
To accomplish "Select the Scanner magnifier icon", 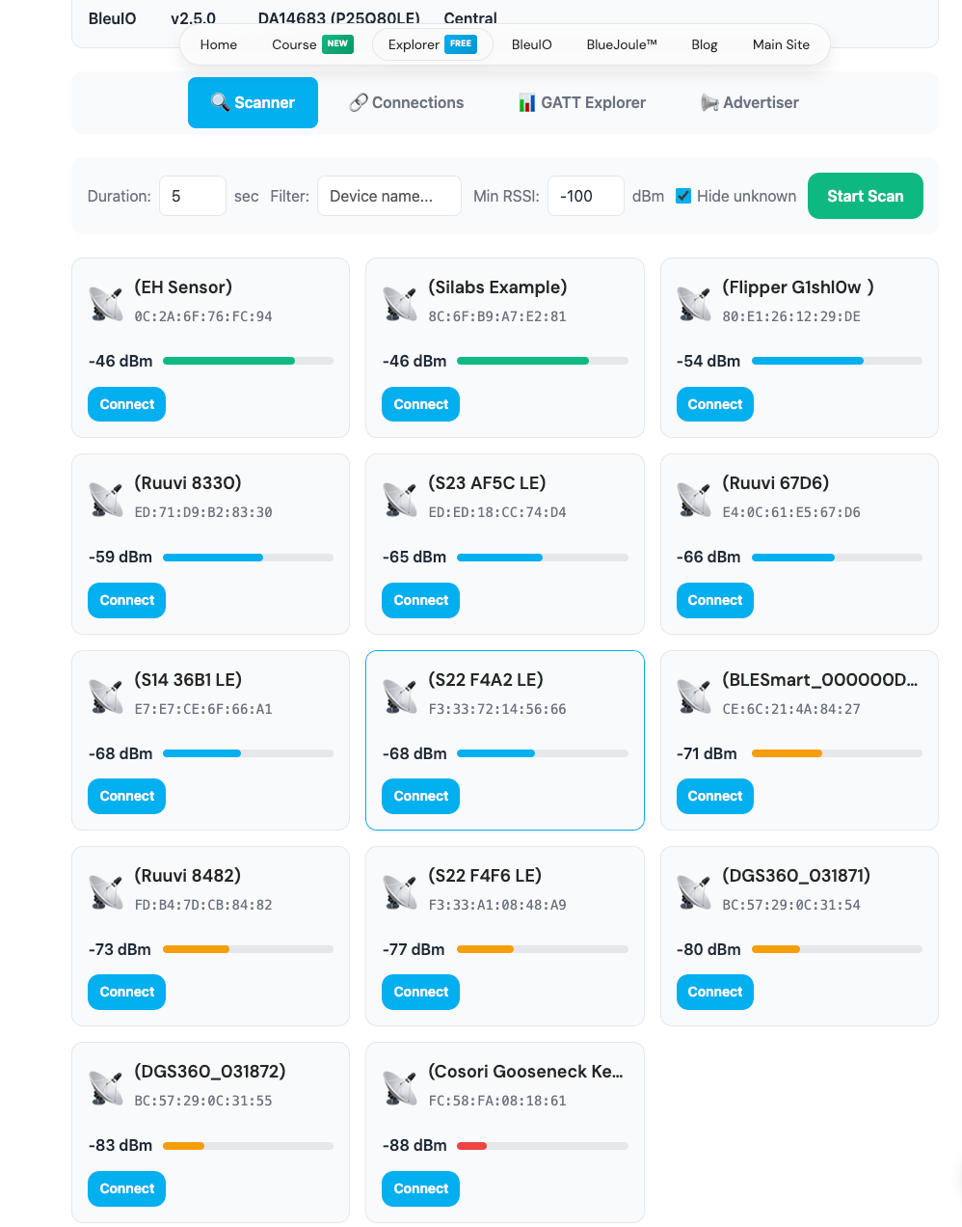I will (x=220, y=102).
